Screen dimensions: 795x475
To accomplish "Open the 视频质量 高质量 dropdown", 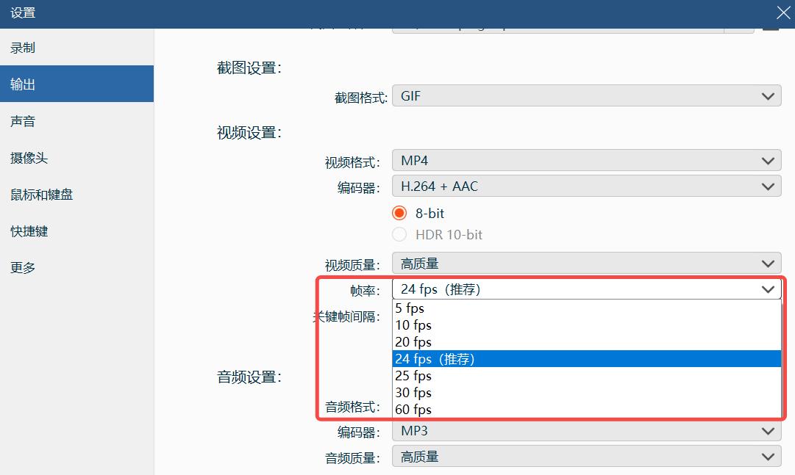I will pyautogui.click(x=585, y=263).
